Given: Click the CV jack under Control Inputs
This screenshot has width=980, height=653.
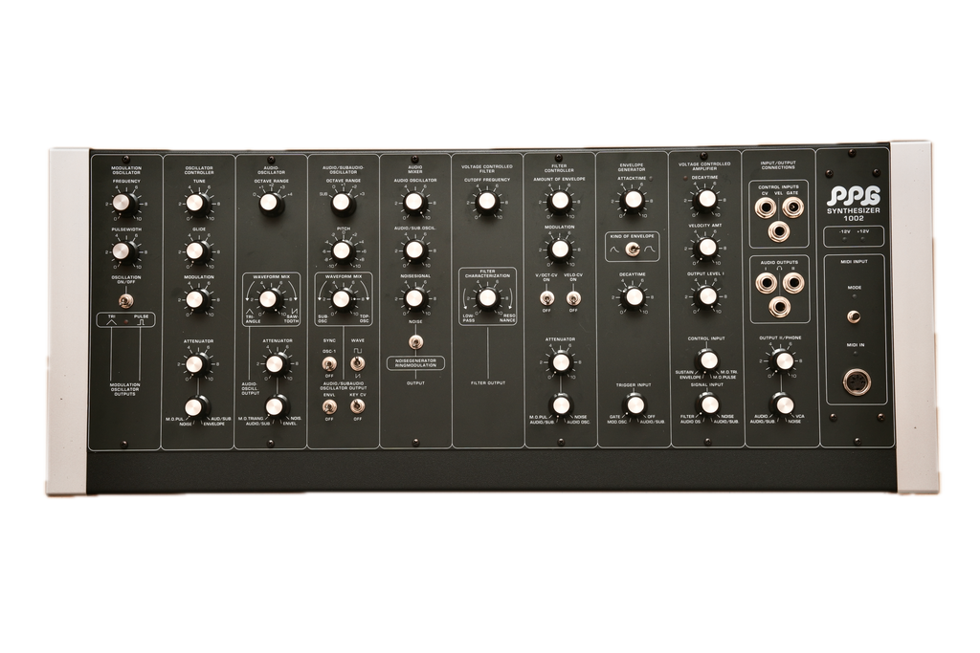Looking at the screenshot, I should [766, 208].
